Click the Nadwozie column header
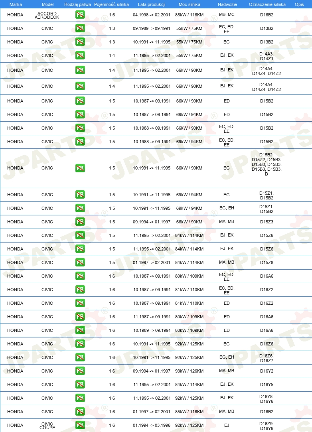Screen dimensions: 312x432 (227, 4)
